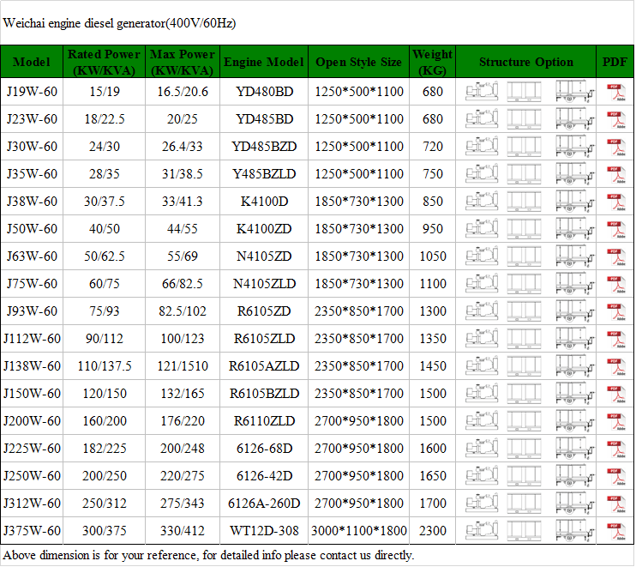Viewport: 636px width, 567px height.
Task: Click open-style generator icon in J93W-60 row
Action: 482,311
